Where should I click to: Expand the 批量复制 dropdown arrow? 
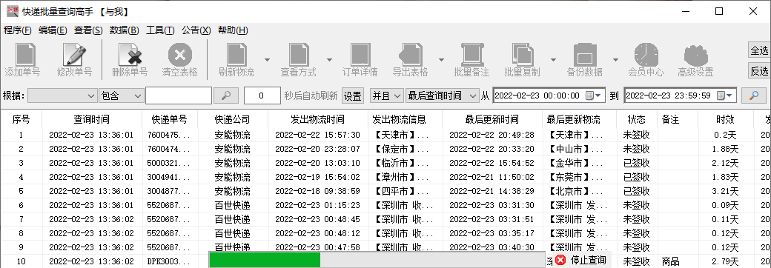tap(553, 60)
